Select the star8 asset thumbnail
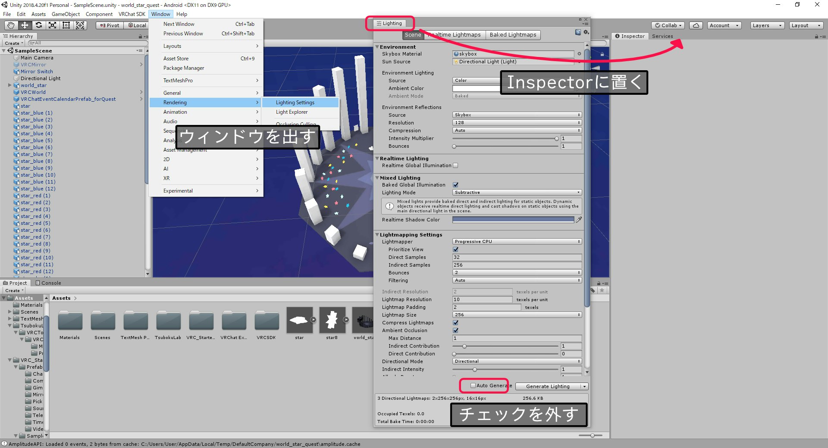 pos(332,320)
